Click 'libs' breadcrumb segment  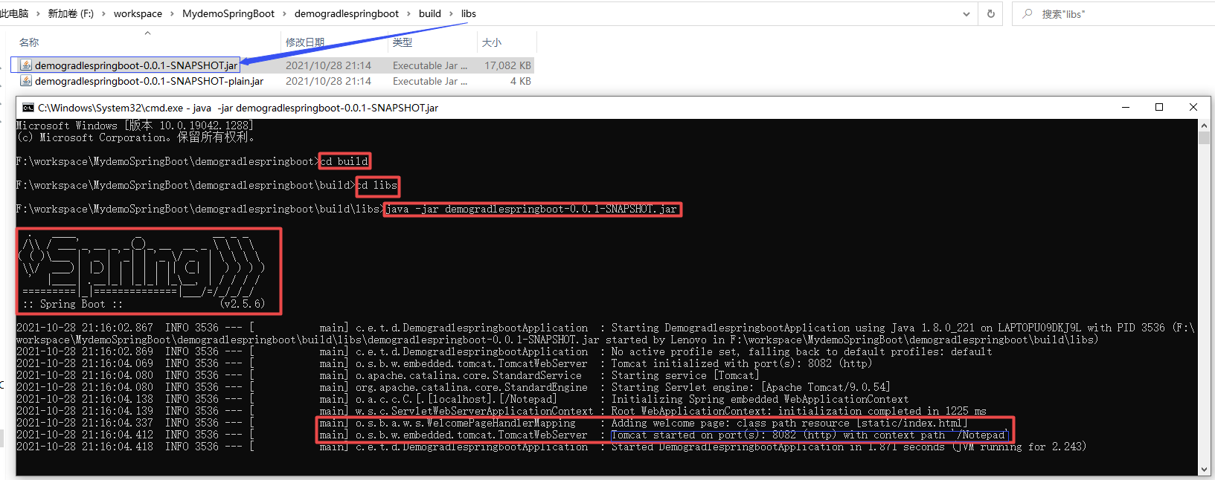pos(469,13)
